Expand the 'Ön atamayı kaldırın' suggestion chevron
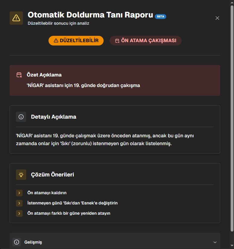Screen dimensions: 234x249 [19, 193]
